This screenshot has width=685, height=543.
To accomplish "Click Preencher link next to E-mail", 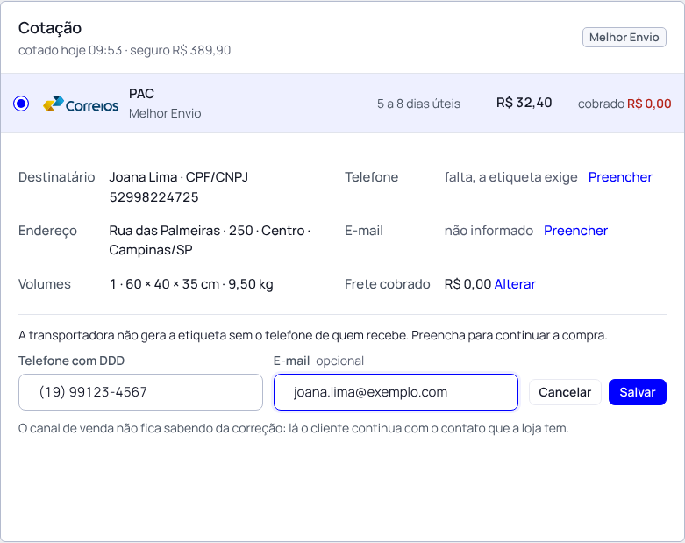I will tap(575, 230).
